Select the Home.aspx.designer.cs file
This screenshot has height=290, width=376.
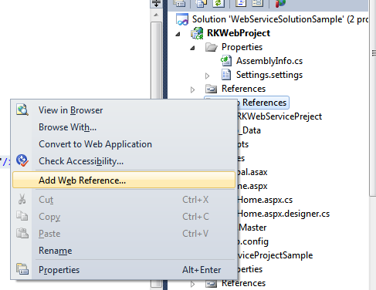(x=283, y=214)
